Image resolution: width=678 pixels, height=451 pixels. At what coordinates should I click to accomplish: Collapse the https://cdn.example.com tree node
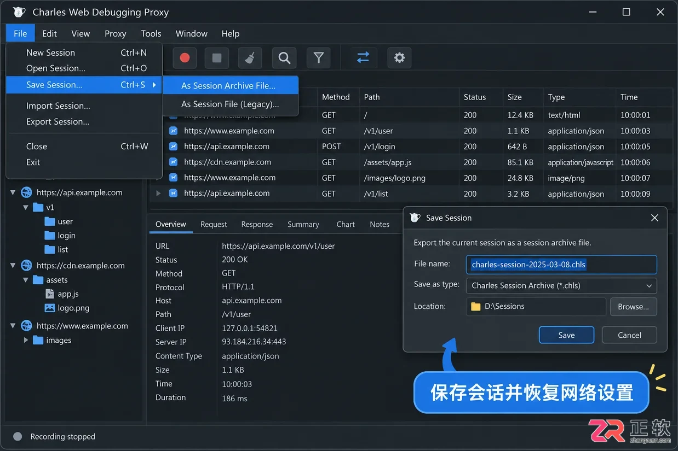[13, 266]
